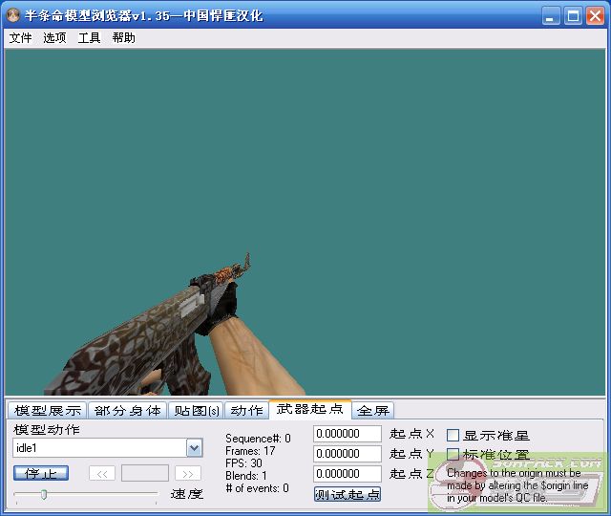The image size is (611, 516).
Task: Minimize the model viewer window
Action: coord(552,15)
